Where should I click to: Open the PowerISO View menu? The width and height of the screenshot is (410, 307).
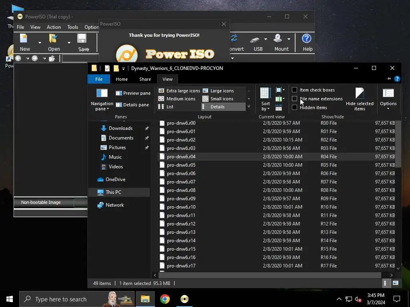click(35, 27)
